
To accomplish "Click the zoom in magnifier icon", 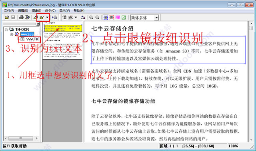I will [91, 17].
